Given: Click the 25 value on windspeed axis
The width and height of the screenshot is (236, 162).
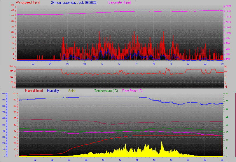Looking at the screenshot, I should 13,32.
